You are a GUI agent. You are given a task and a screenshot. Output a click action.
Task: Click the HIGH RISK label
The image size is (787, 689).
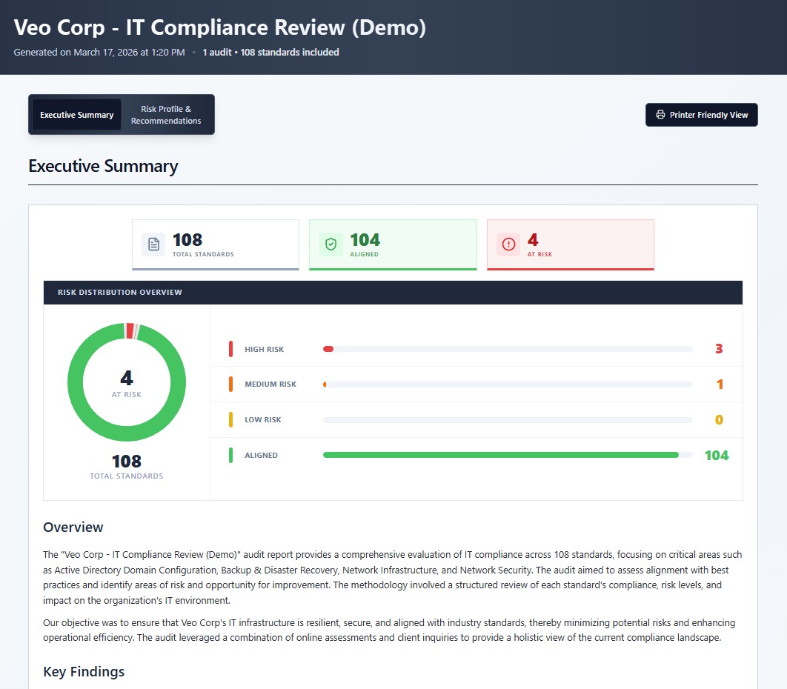264,349
